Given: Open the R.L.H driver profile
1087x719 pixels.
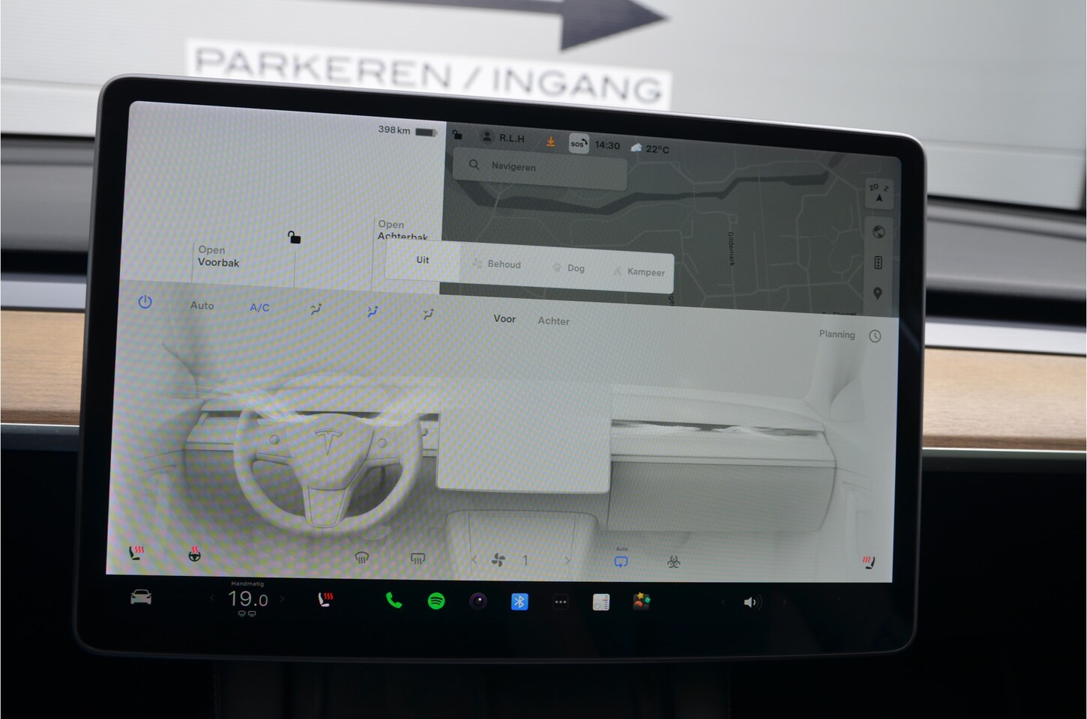Looking at the screenshot, I should click(503, 137).
